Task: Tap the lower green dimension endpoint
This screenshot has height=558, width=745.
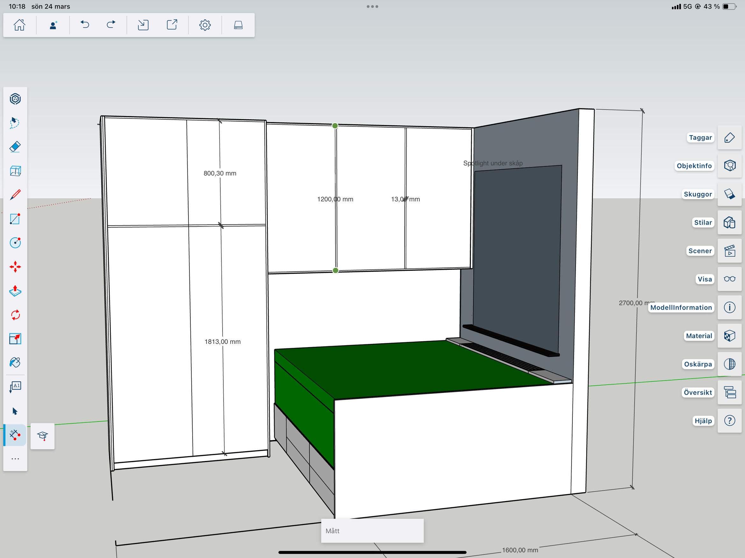Action: (336, 270)
